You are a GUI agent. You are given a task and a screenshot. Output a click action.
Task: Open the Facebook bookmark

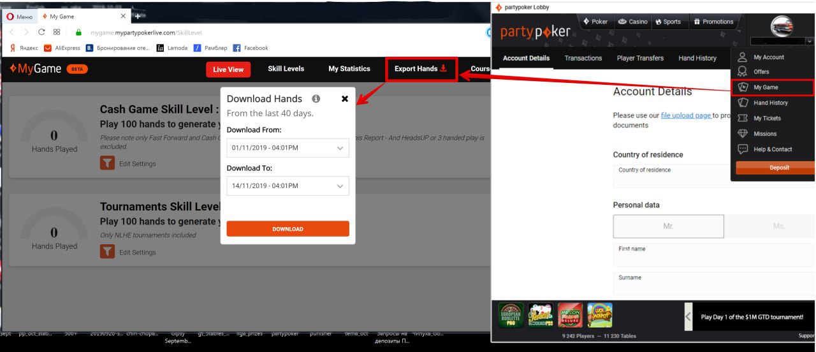click(251, 48)
